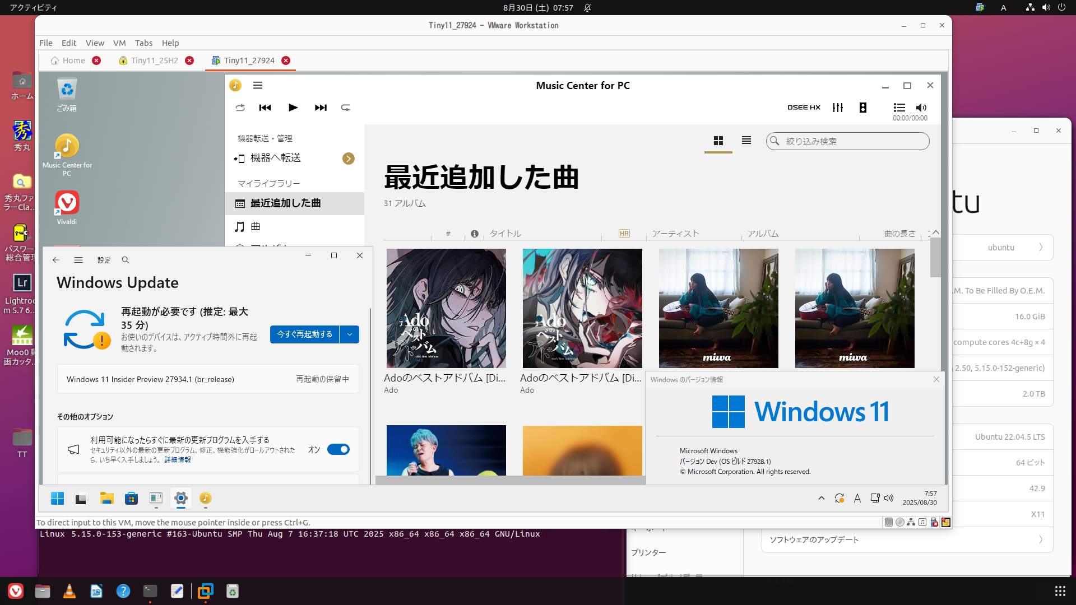Select 曲 in the library sidebar
Screen dimensions: 1076x605
[294, 226]
